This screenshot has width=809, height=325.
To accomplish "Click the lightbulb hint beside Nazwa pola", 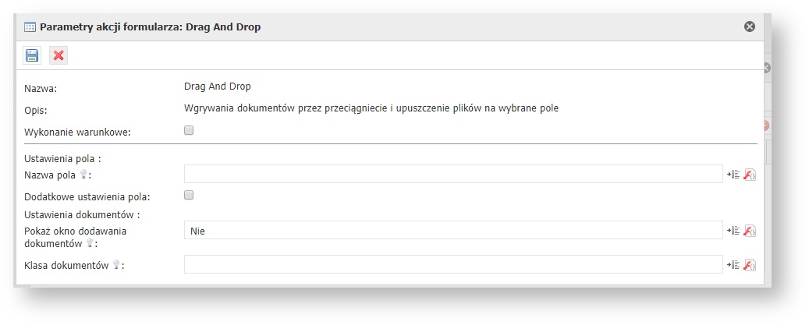I will coord(82,175).
